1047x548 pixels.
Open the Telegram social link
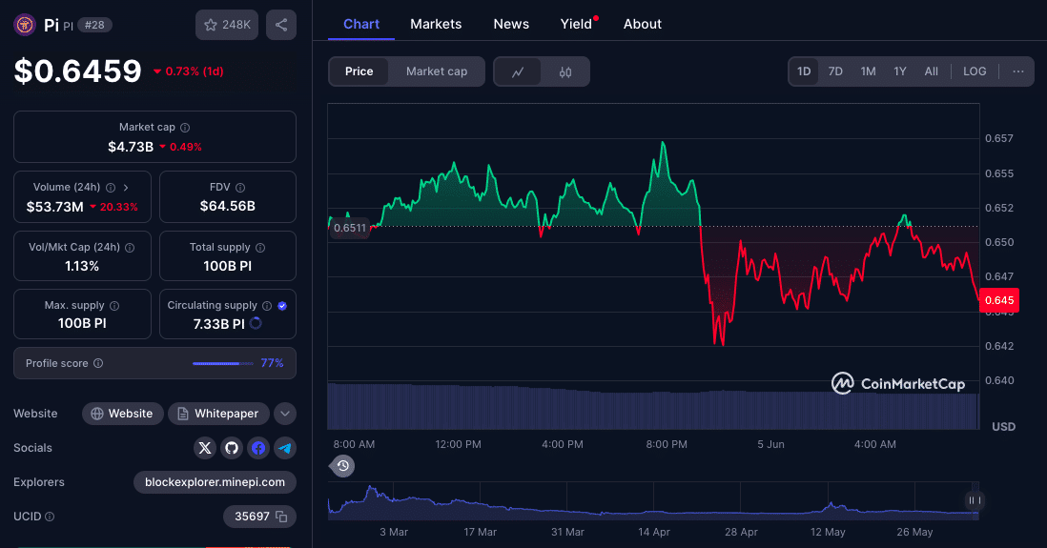click(x=285, y=448)
